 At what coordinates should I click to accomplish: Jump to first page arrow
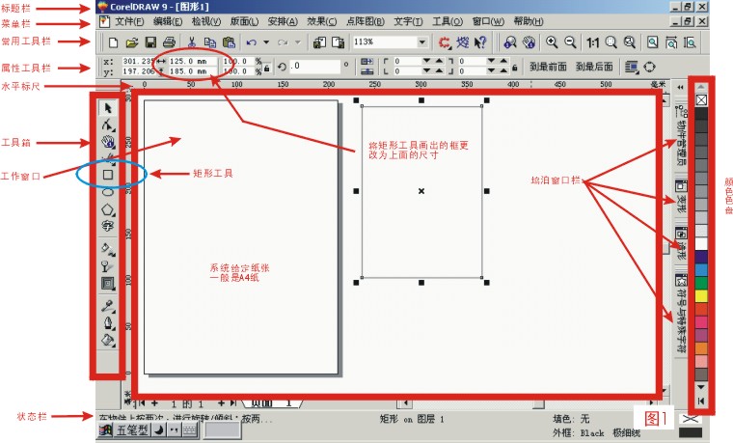(141, 402)
